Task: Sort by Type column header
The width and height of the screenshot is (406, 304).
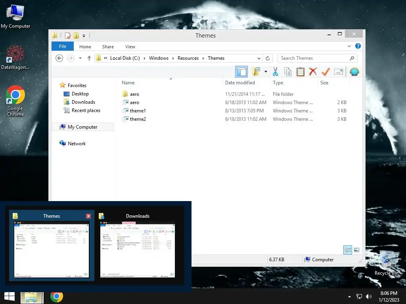Action: (278, 83)
